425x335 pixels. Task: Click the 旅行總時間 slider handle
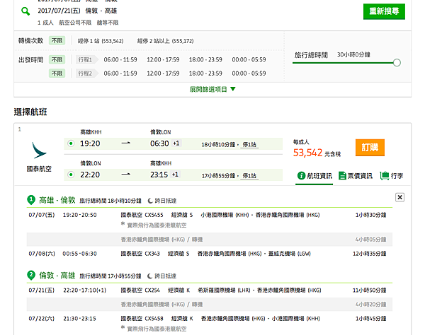tap(397, 63)
